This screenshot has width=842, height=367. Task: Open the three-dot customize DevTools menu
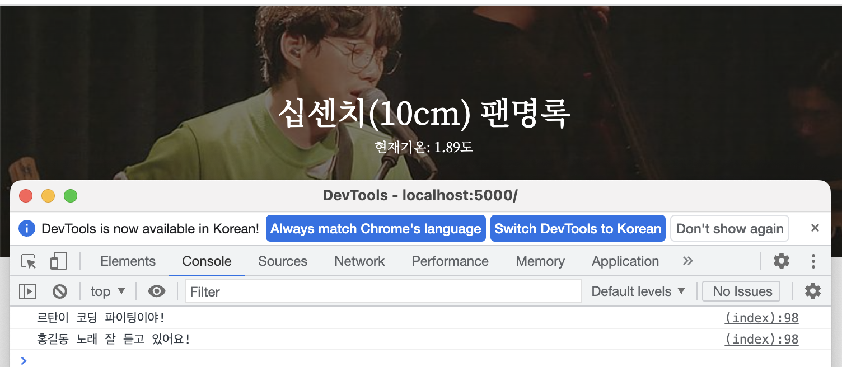813,261
